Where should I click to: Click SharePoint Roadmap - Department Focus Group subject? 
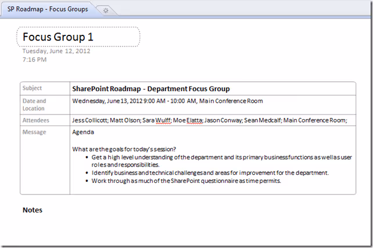151,89
